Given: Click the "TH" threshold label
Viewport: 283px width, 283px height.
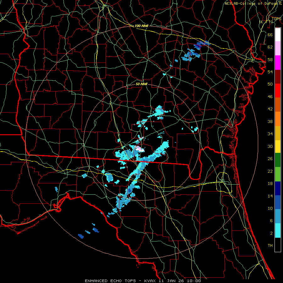Looking at the screenshot, I should point(270,246).
